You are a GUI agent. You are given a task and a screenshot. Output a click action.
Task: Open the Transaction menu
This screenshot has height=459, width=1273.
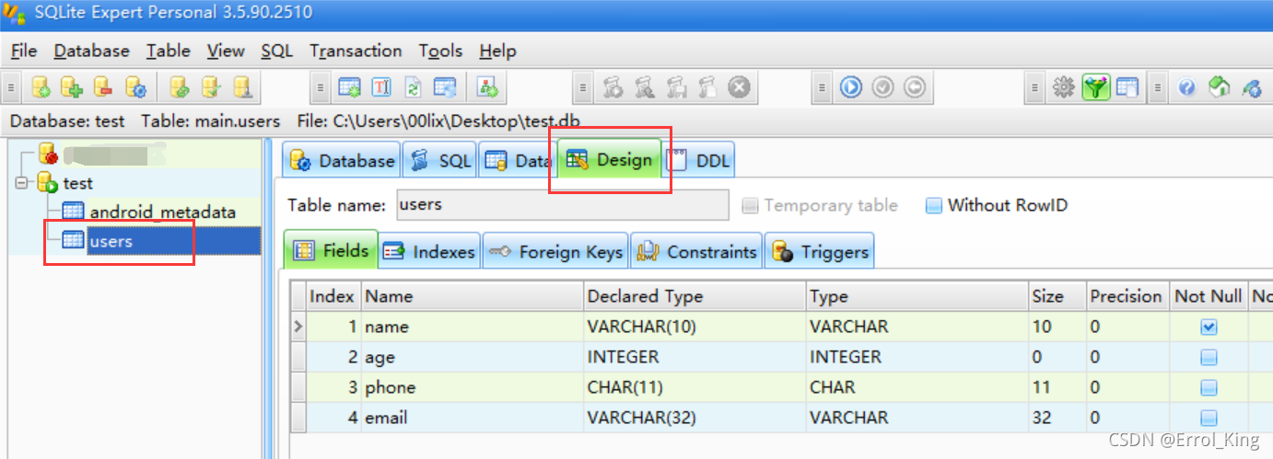click(x=356, y=51)
